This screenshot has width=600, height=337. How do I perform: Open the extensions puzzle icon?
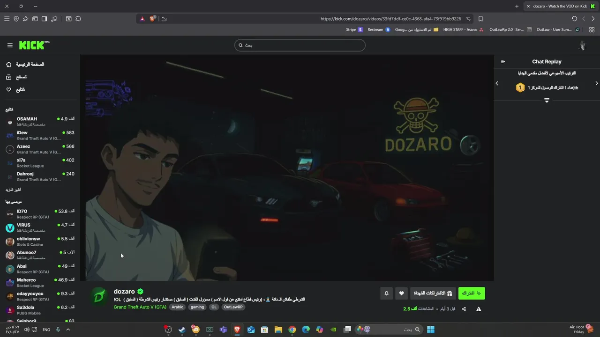[78, 19]
